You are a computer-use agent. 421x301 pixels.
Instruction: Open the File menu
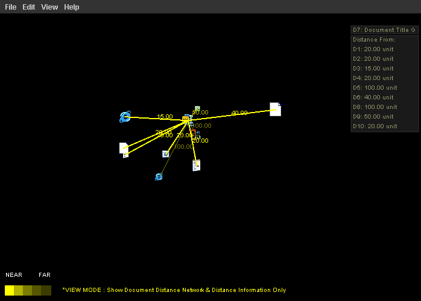(x=11, y=7)
